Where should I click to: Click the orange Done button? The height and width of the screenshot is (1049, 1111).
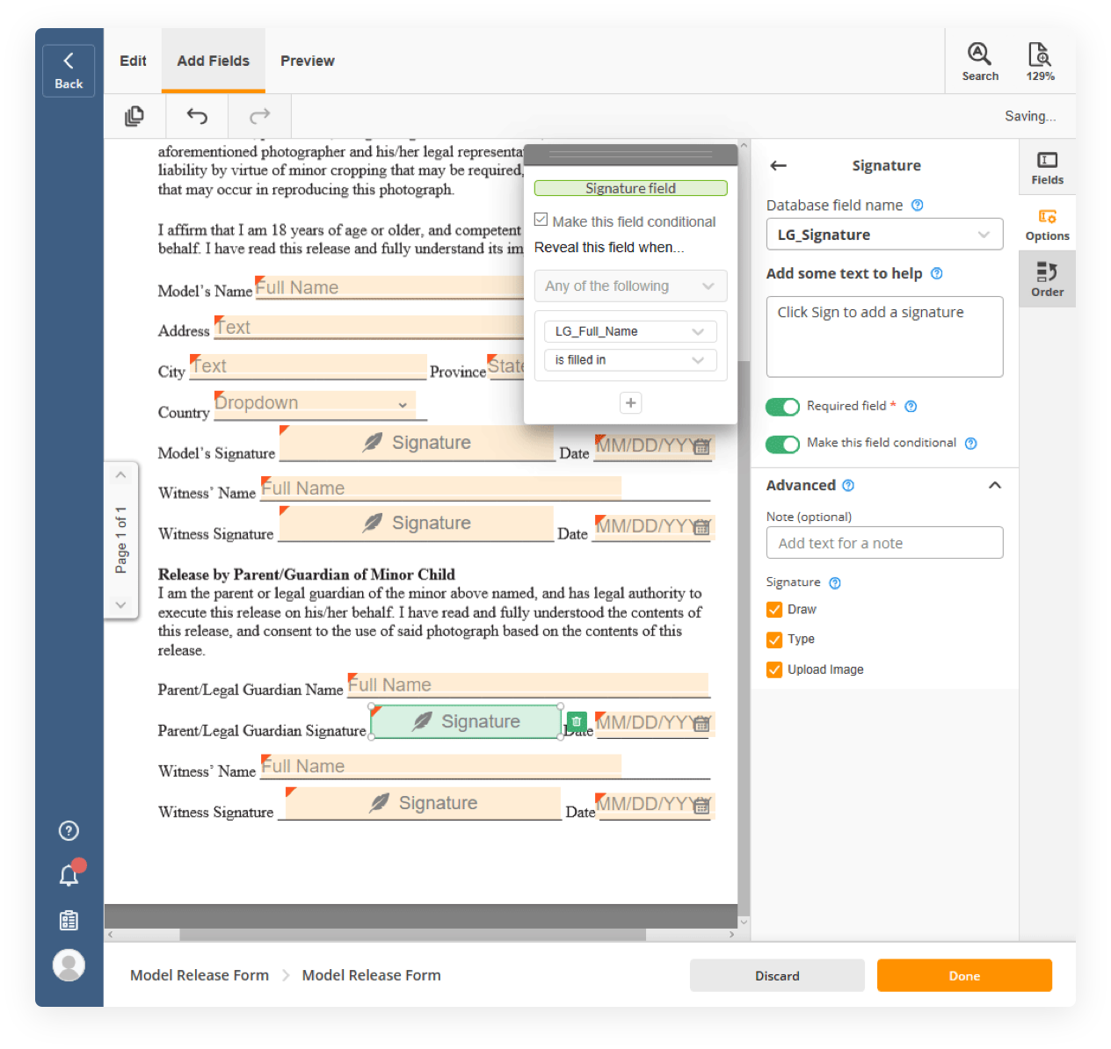pyautogui.click(x=964, y=976)
